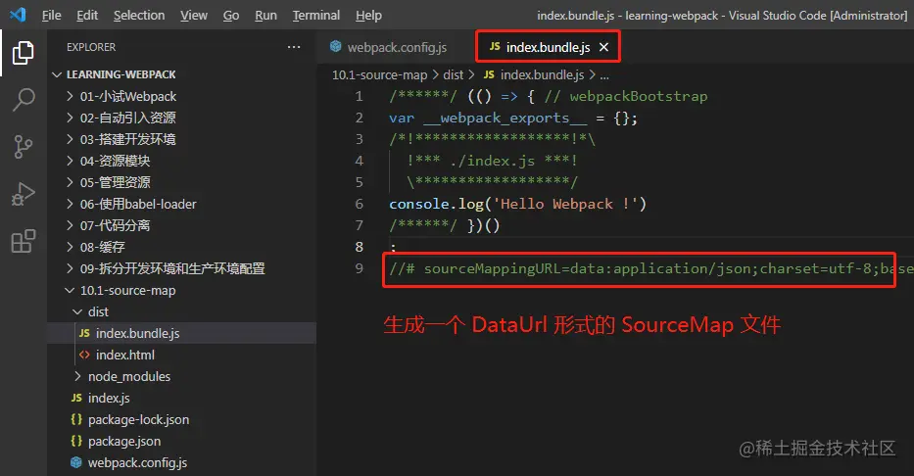Click the VS Code logo icon

(18, 15)
